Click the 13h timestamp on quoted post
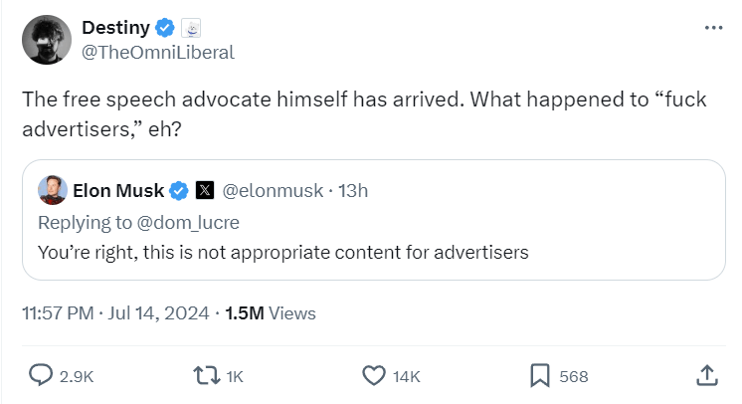Screen dimensions: 742x404 pos(353,189)
